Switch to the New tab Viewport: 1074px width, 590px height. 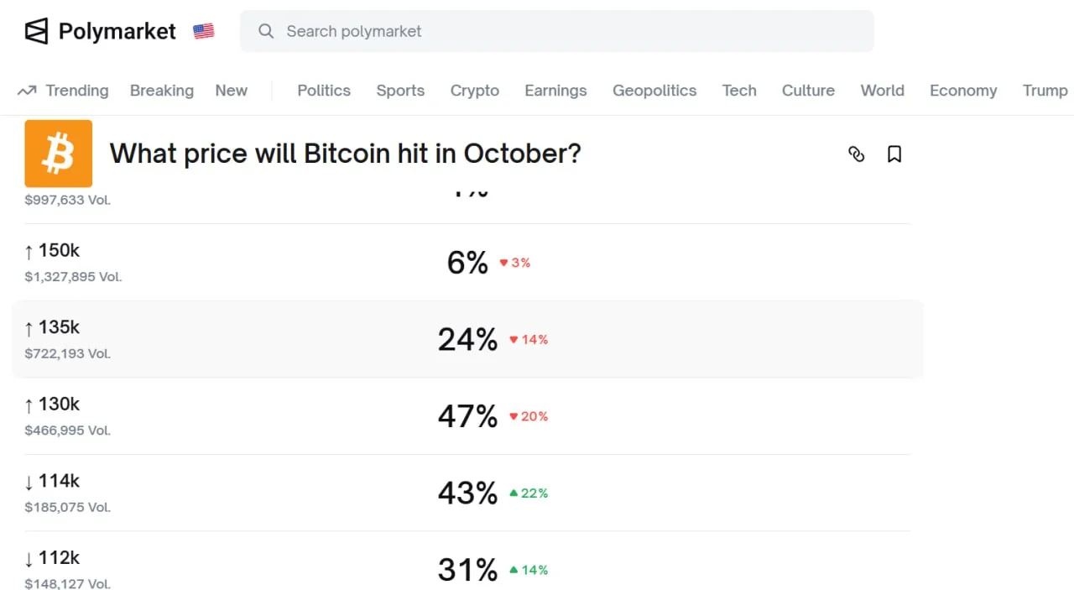click(231, 91)
